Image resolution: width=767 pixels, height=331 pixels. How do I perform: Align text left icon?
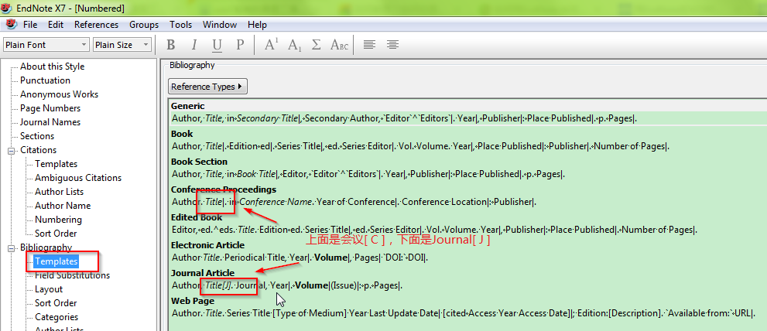coord(369,45)
